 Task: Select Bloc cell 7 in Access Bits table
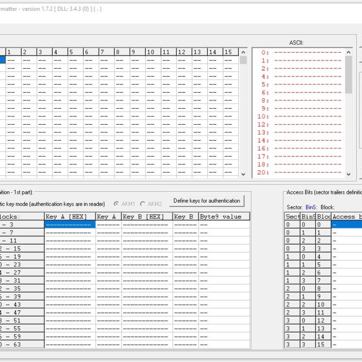pyautogui.click(x=323, y=280)
